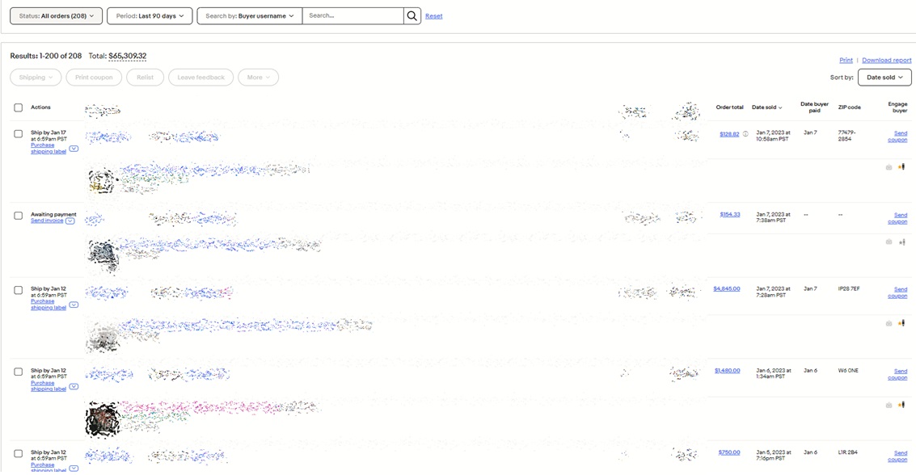Click into the Search text field
This screenshot has width=916, height=475.
point(352,16)
